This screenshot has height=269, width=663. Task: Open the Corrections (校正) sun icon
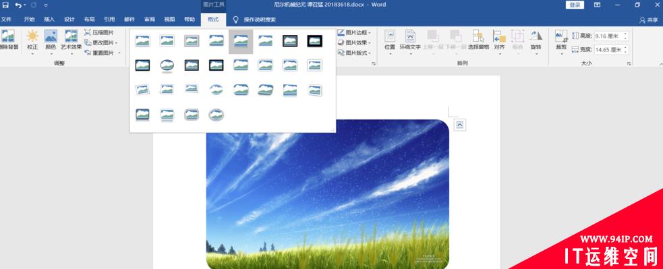(32, 36)
